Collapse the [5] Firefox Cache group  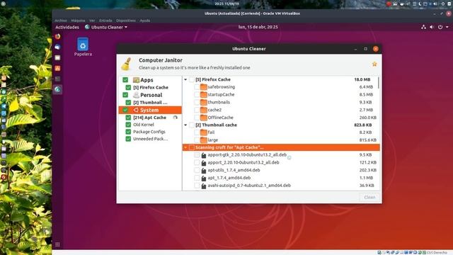point(185,79)
